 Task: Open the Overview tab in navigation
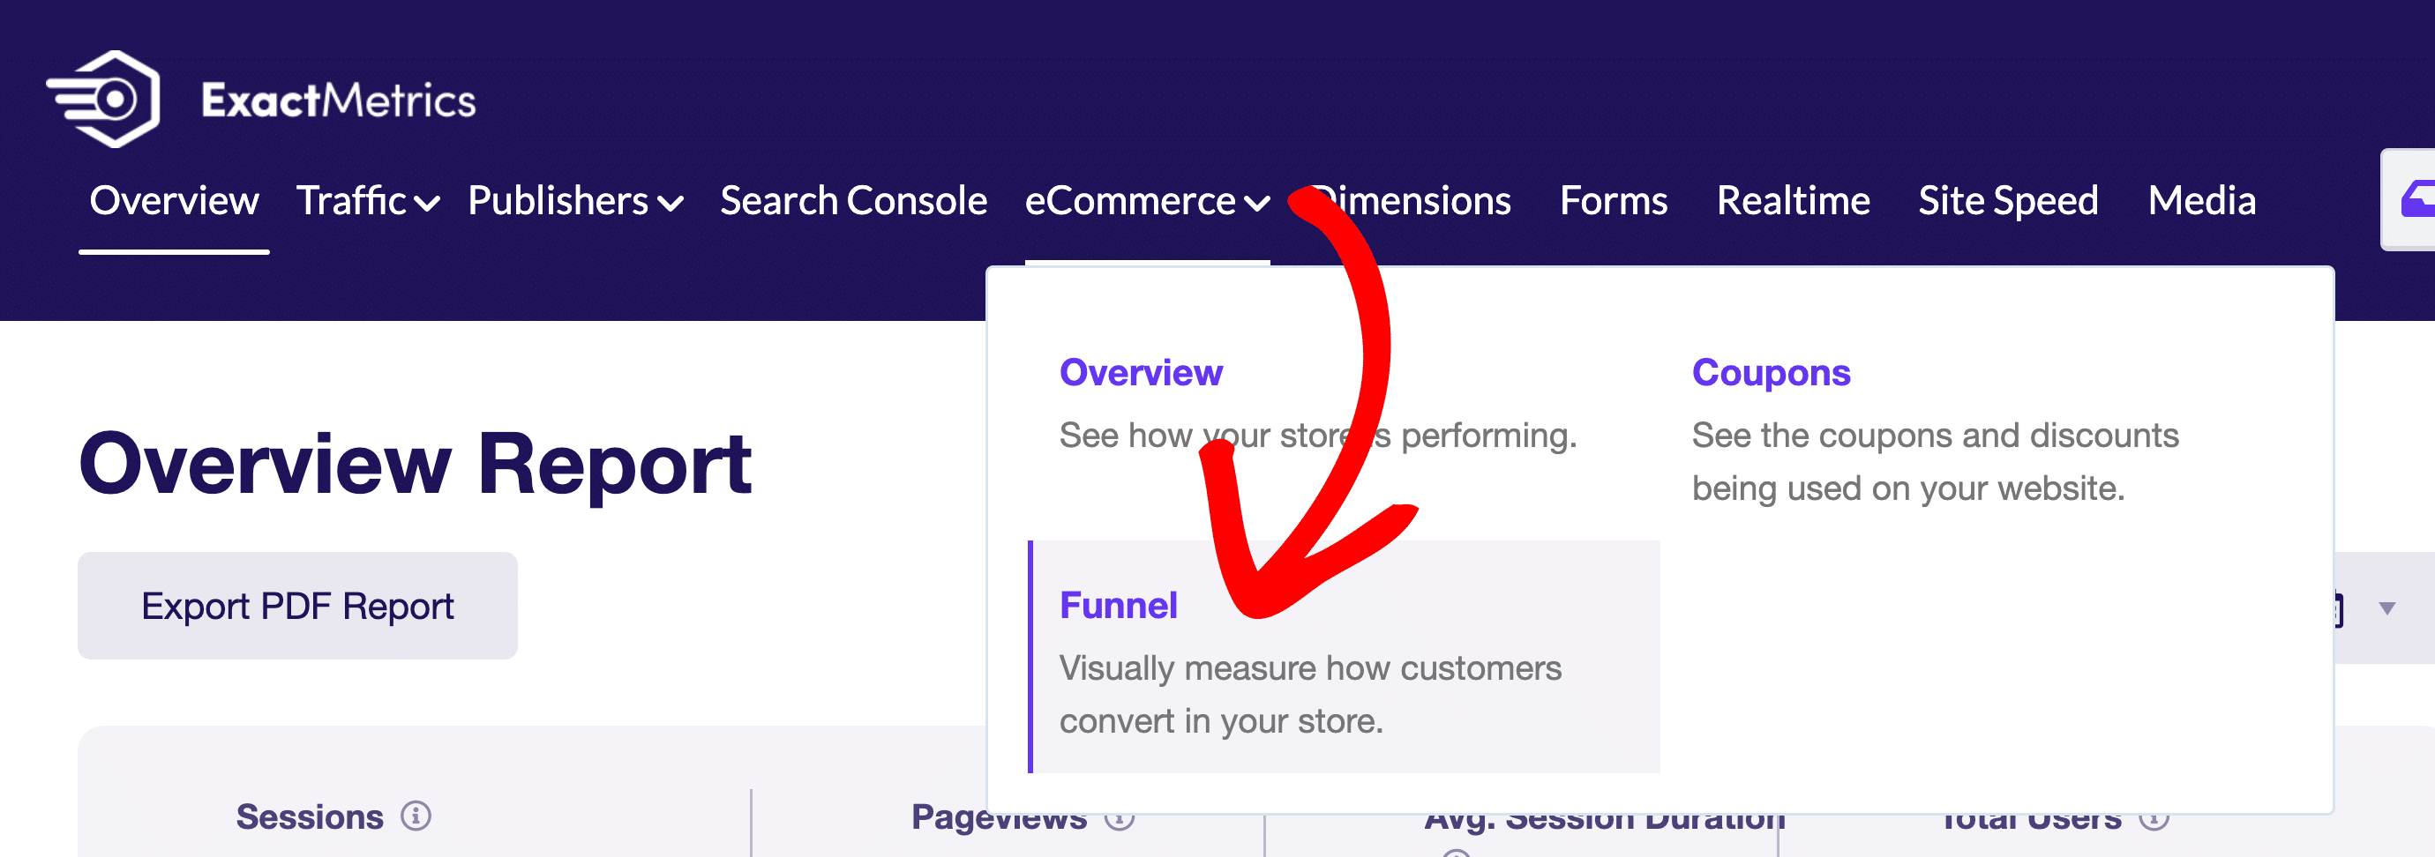174,200
